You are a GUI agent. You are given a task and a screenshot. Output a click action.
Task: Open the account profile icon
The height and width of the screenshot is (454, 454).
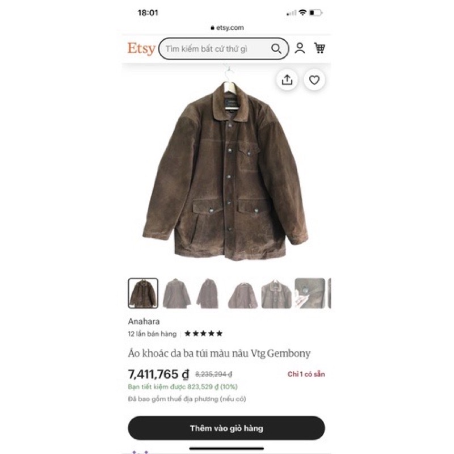click(300, 48)
